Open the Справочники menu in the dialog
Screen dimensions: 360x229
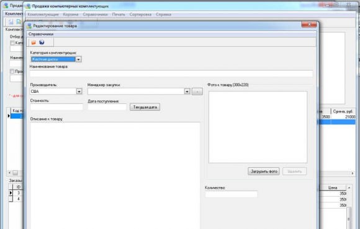pos(41,34)
